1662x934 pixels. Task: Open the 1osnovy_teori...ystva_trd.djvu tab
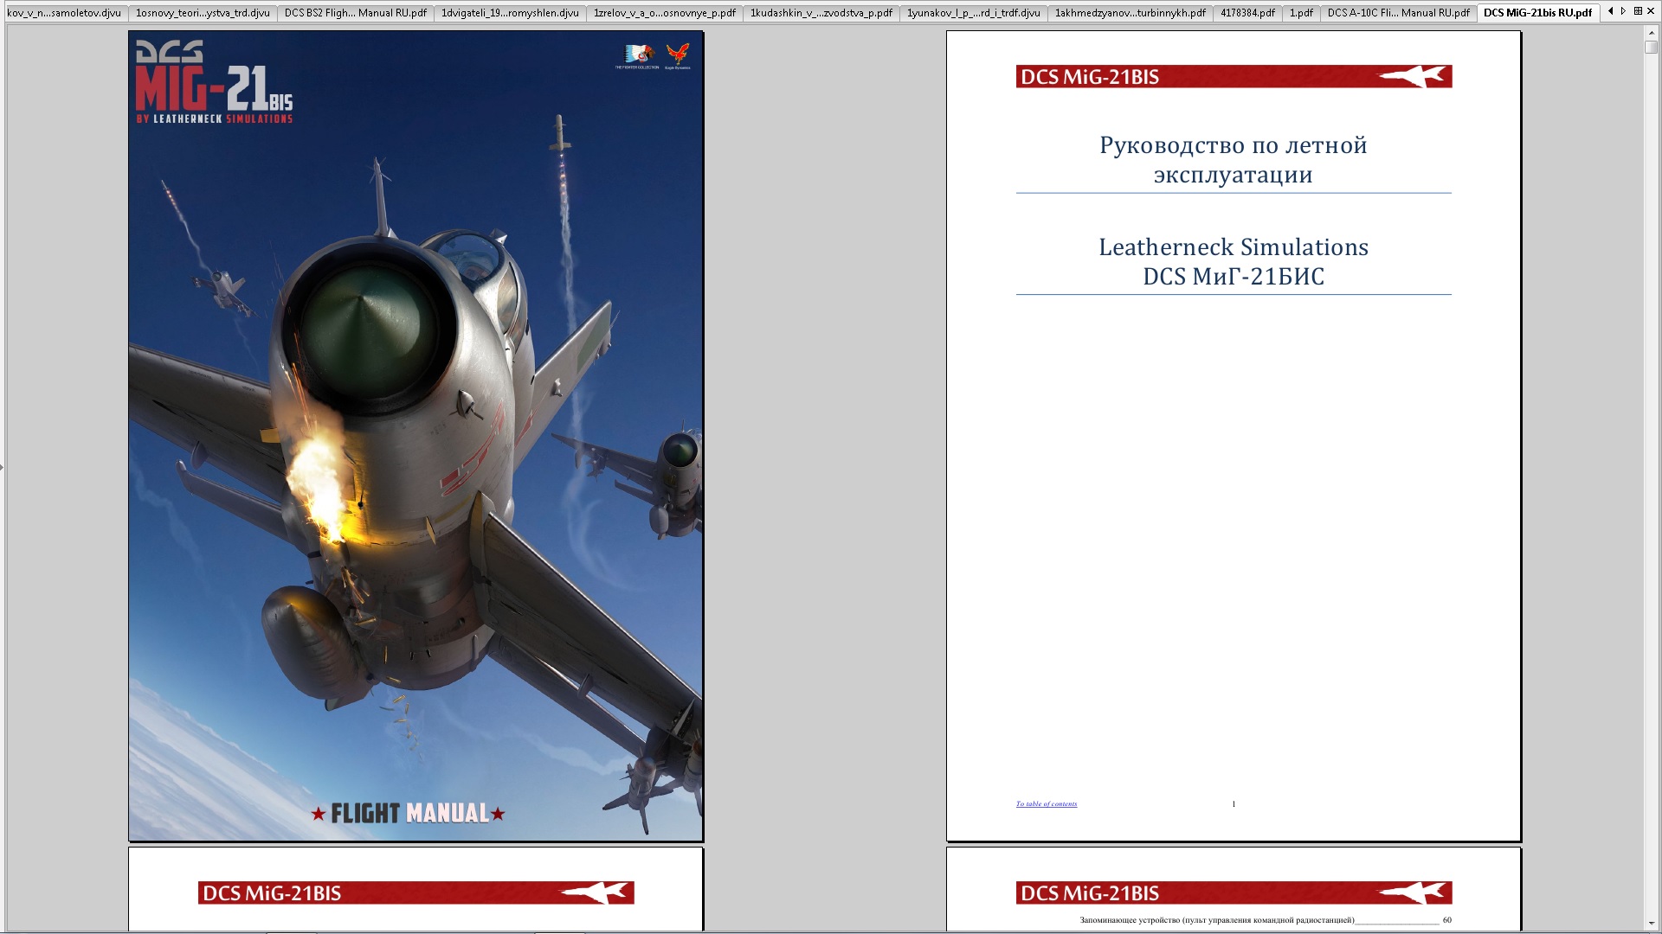pos(203,13)
